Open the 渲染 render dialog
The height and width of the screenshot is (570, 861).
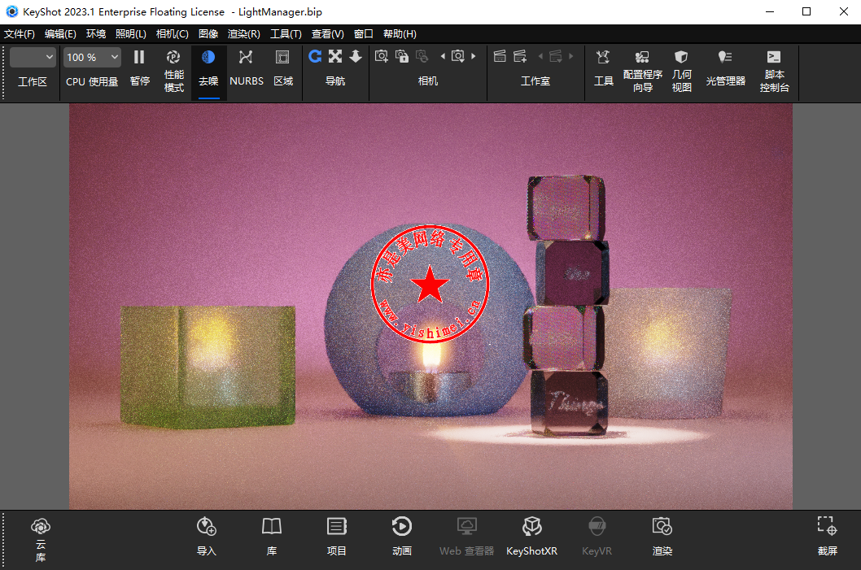(x=662, y=537)
